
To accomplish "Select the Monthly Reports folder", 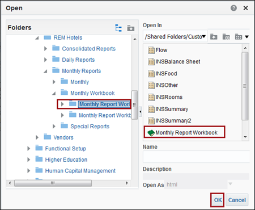I will (82, 71).
